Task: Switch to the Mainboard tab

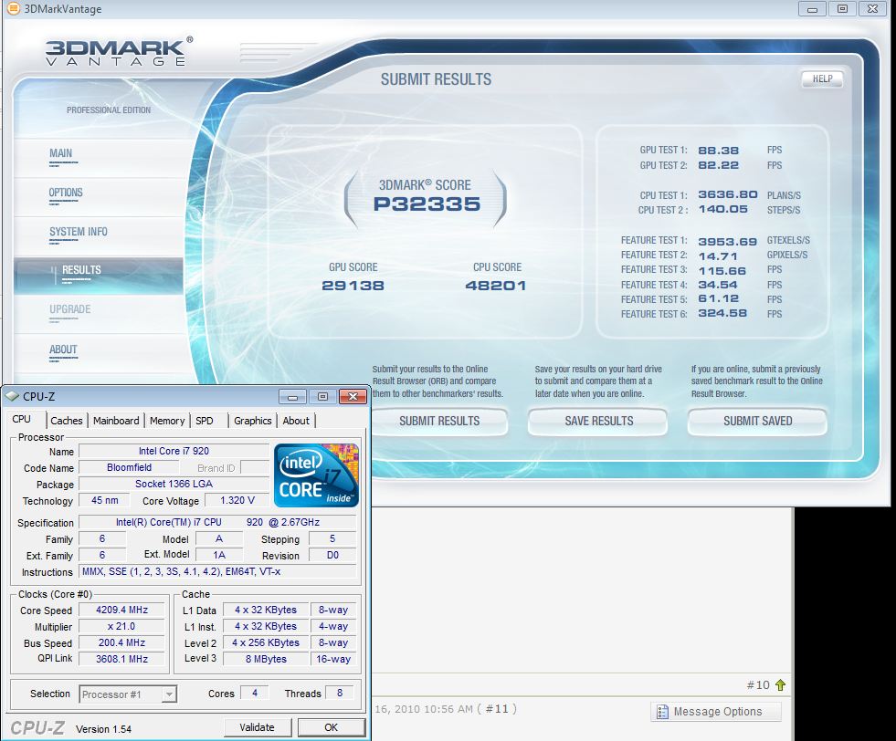Action: pyautogui.click(x=116, y=421)
